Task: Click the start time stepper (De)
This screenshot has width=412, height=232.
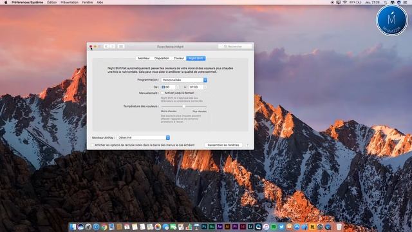Action: [x=178, y=87]
